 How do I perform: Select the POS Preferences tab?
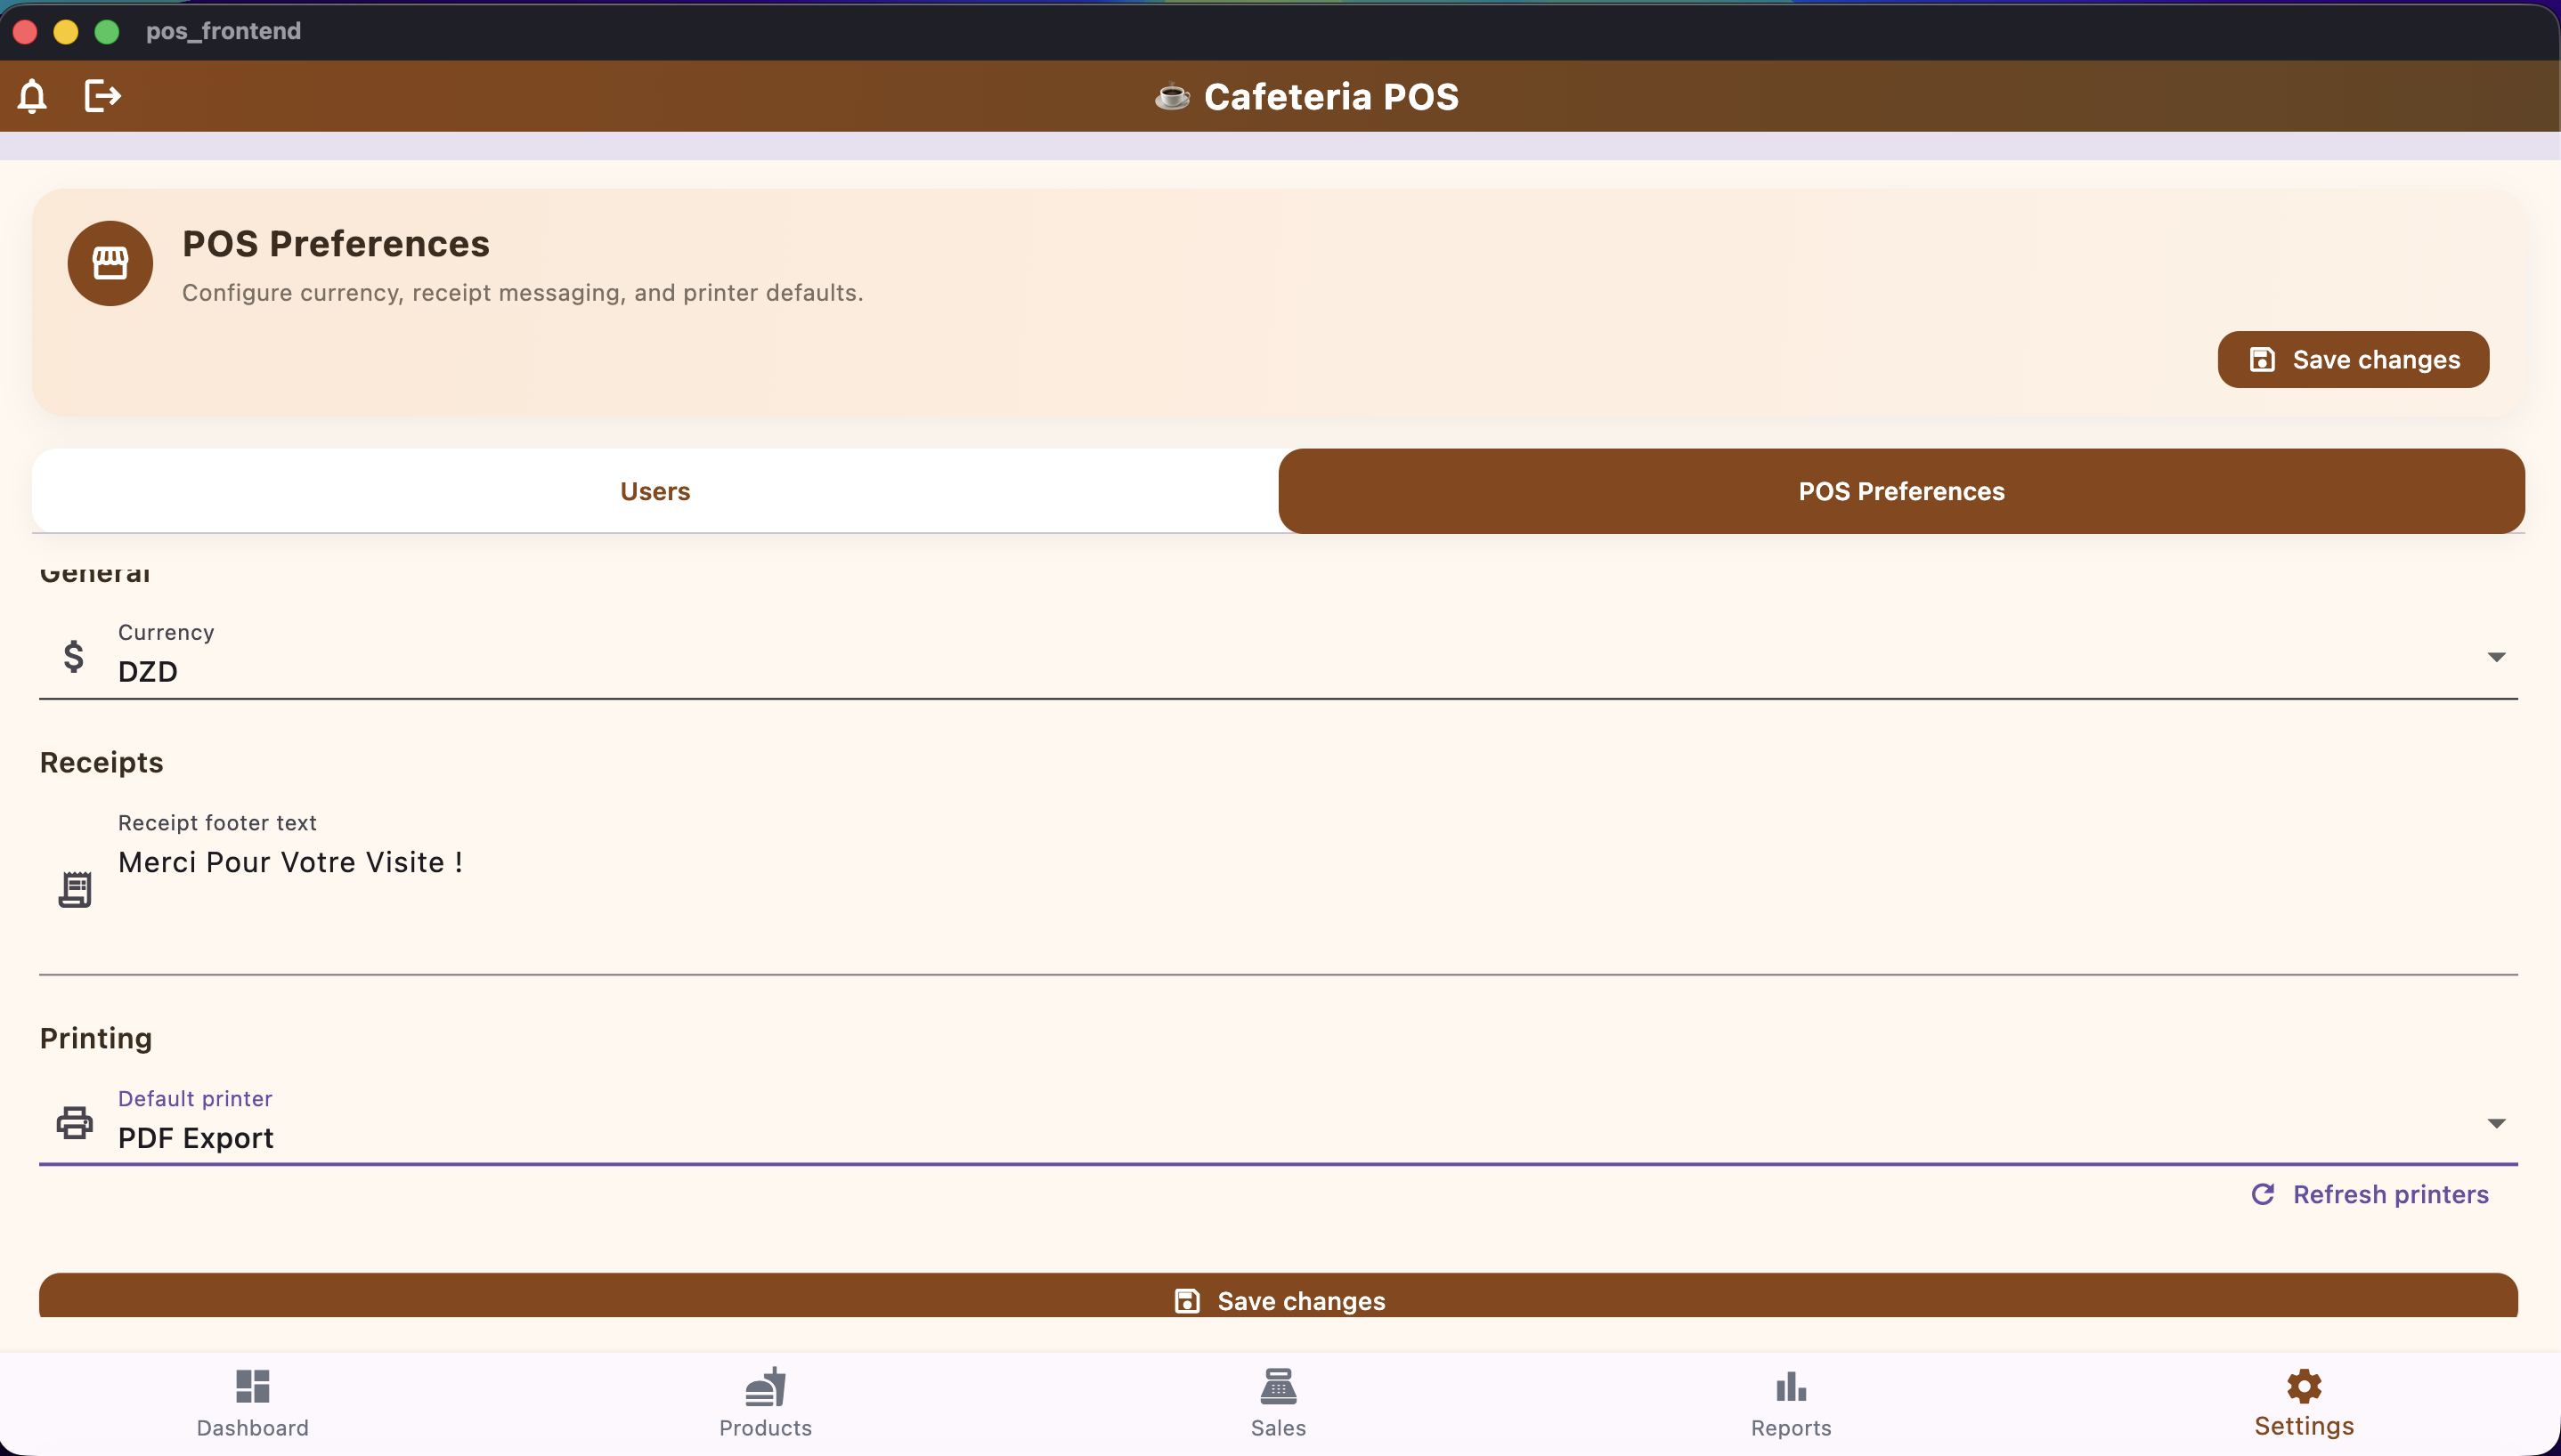[1901, 491]
